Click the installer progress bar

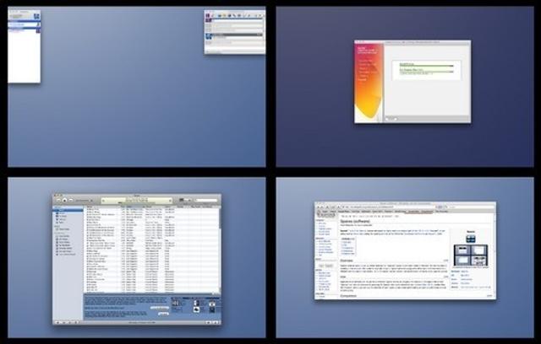click(x=425, y=65)
